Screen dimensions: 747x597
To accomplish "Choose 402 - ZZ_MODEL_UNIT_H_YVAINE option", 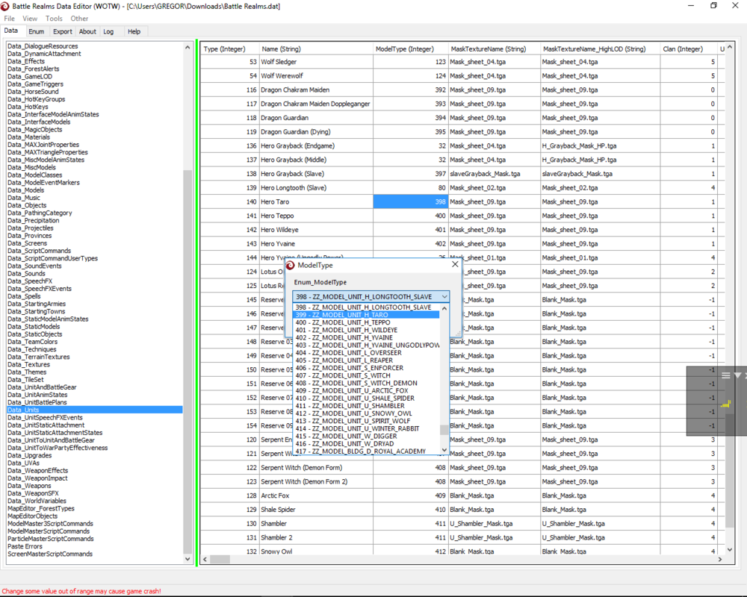I will coord(366,337).
